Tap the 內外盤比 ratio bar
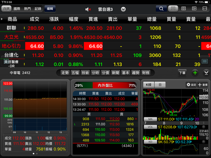 click(105, 85)
